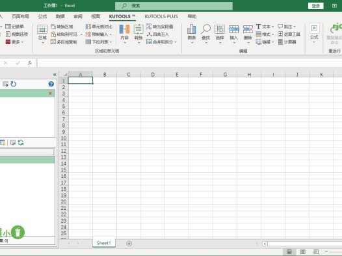Screen dimensions: 342x256
Task: Expand the 链接 (Link) menu
Action: coord(265,42)
